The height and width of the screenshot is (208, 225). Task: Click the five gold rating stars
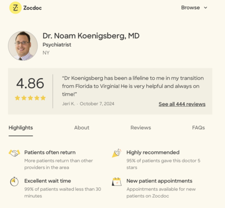click(x=30, y=98)
